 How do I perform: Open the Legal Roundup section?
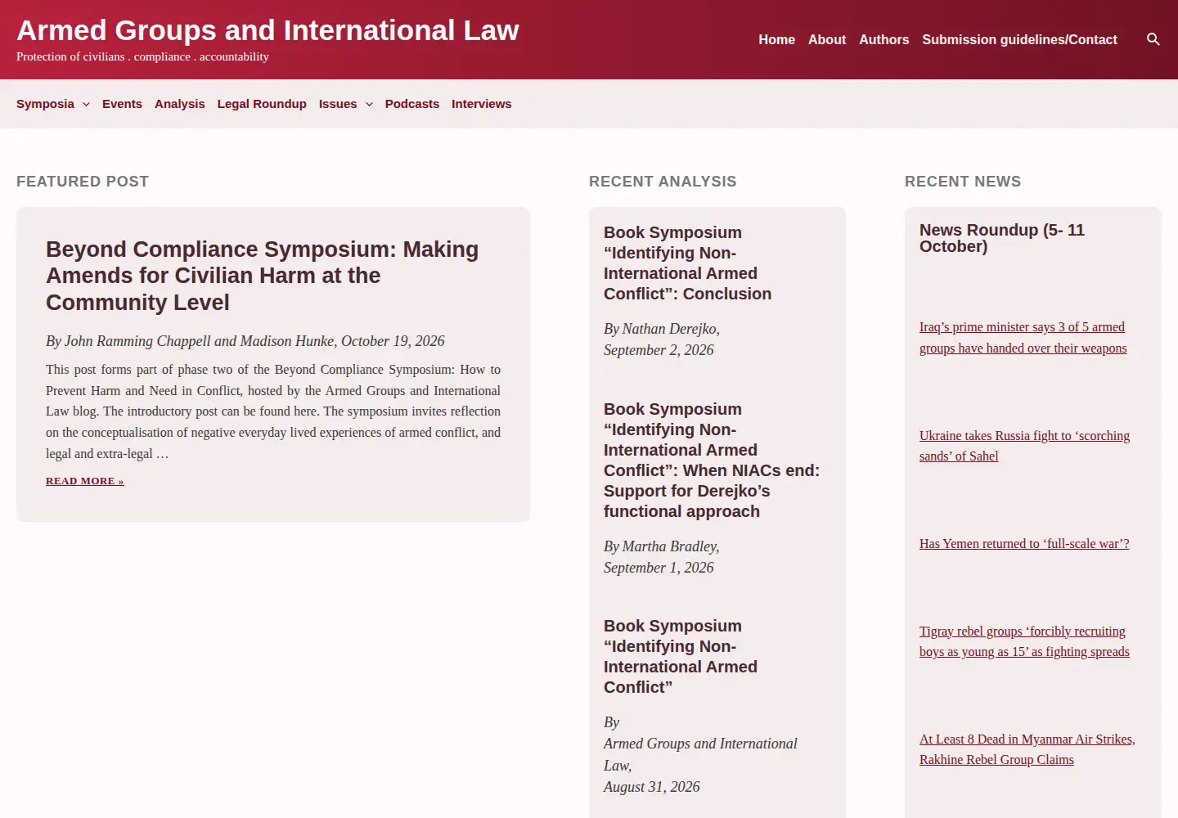pyautogui.click(x=262, y=104)
